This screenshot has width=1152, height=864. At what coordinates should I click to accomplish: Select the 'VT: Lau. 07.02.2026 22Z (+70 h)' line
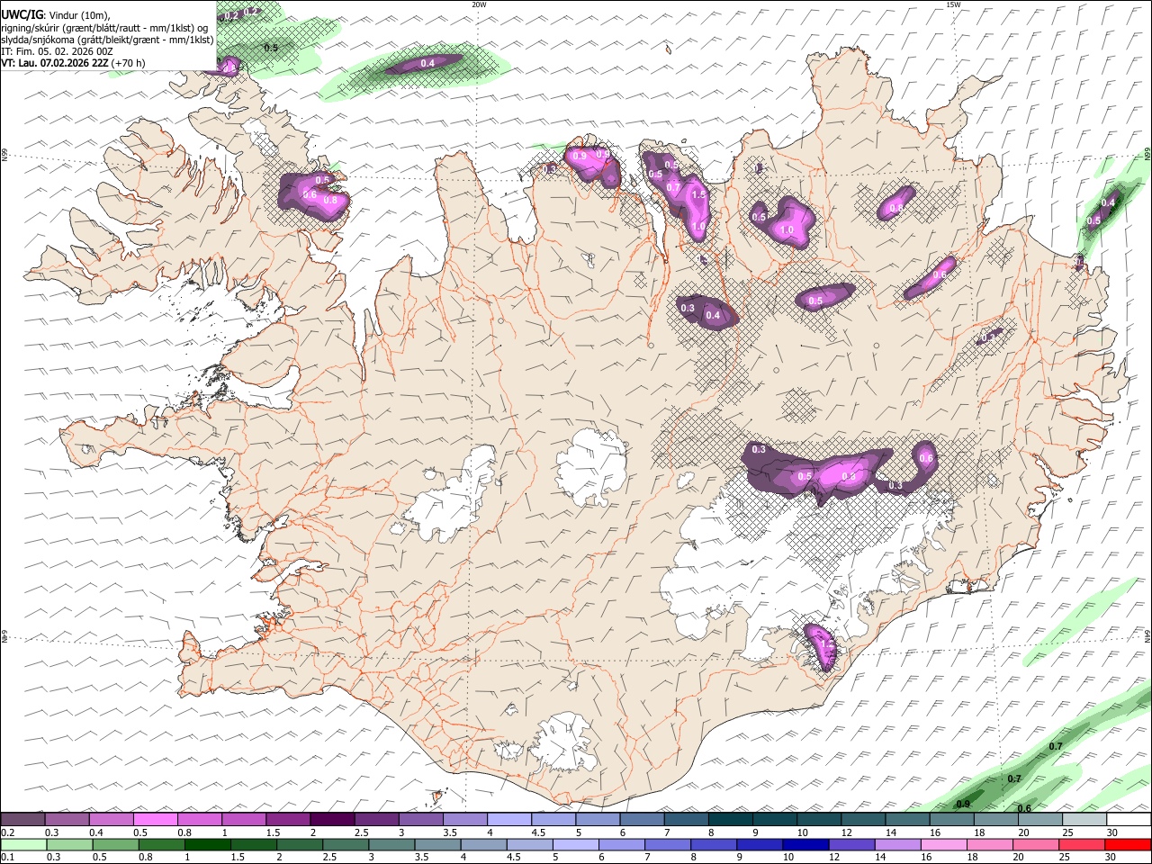click(x=73, y=63)
